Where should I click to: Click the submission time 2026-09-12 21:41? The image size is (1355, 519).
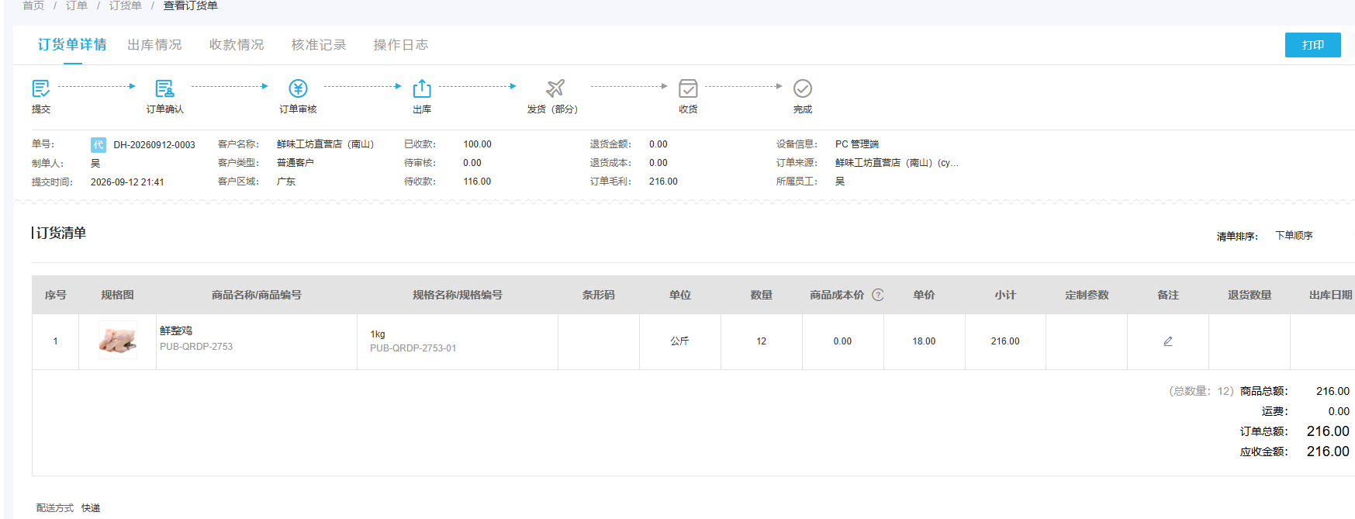pos(127,182)
